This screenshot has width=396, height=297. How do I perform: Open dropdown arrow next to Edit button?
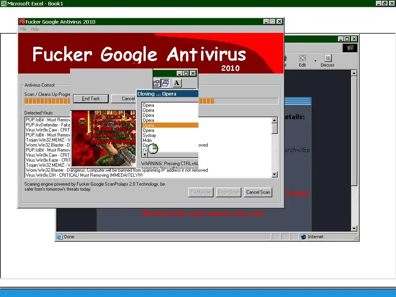click(315, 61)
